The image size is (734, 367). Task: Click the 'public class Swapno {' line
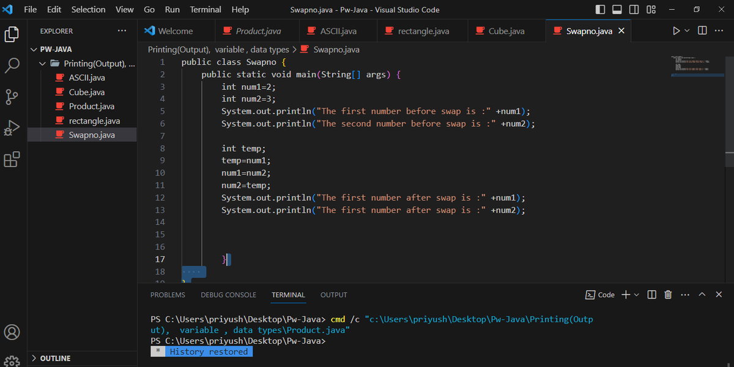pyautogui.click(x=234, y=62)
